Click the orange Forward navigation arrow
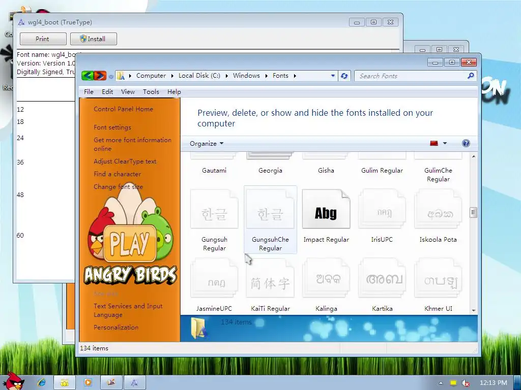Screen dimensions: 521x390 [100, 76]
